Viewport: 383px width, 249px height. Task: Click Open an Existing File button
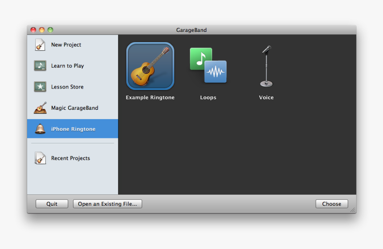pyautogui.click(x=107, y=204)
